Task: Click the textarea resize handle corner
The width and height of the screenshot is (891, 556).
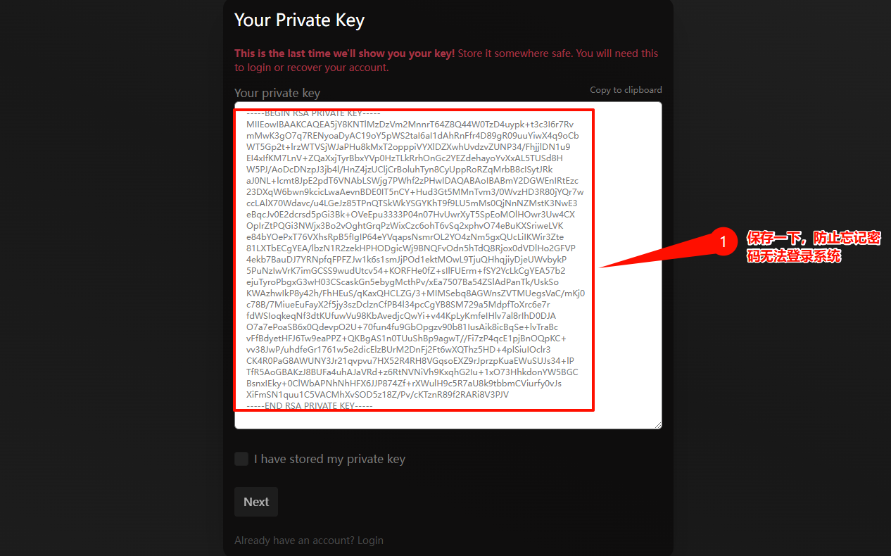Action: tap(658, 424)
